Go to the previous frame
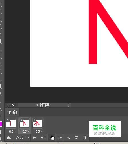The height and width of the screenshot is (144, 128). (43, 138)
